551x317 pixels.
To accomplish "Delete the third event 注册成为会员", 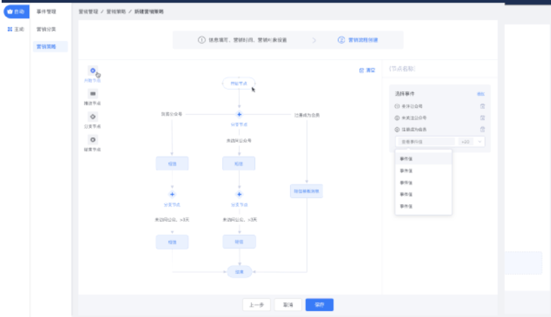I will [482, 129].
